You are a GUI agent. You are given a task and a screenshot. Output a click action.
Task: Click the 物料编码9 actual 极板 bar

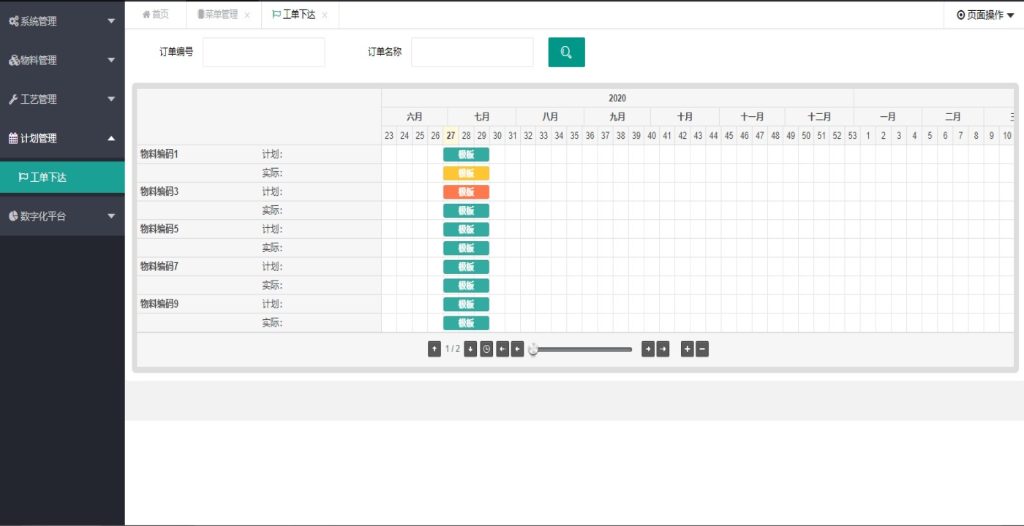tap(466, 324)
